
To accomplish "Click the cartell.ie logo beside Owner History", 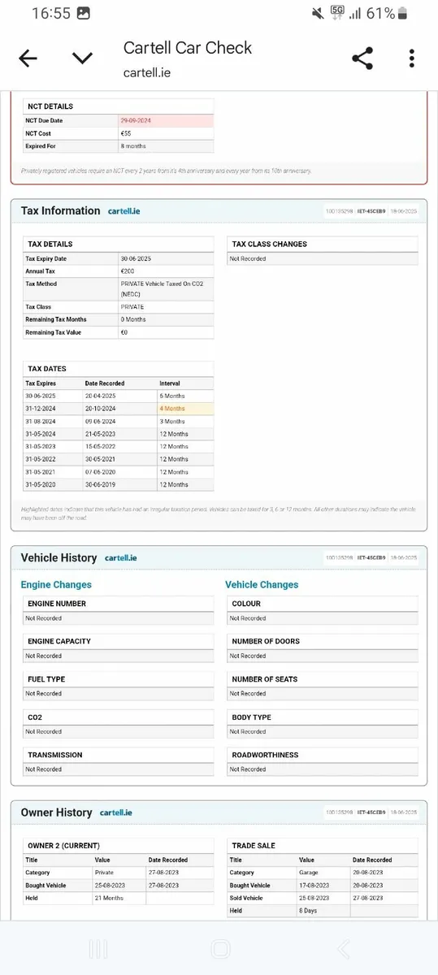I will (116, 812).
